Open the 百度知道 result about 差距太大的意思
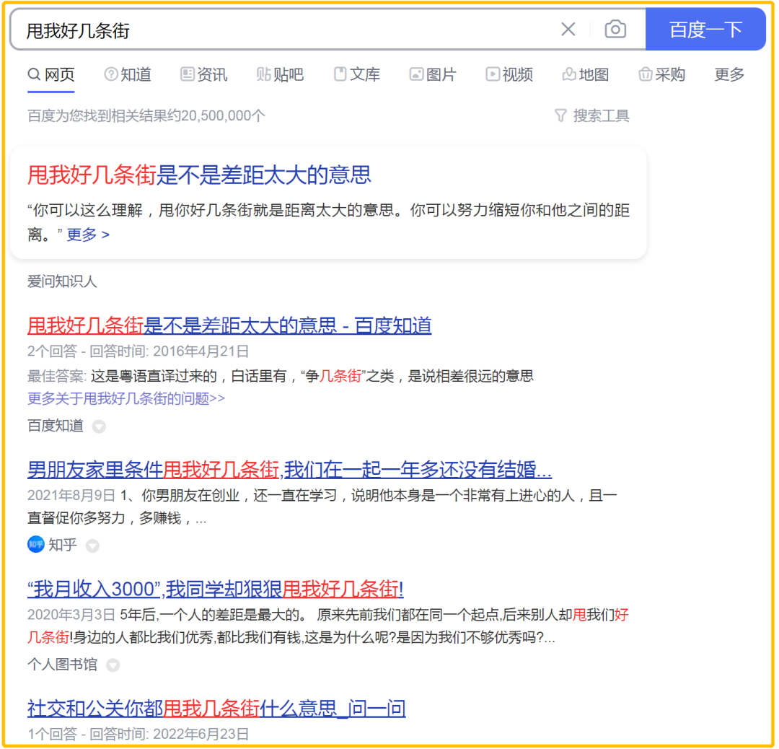The image size is (779, 749). coord(229,325)
